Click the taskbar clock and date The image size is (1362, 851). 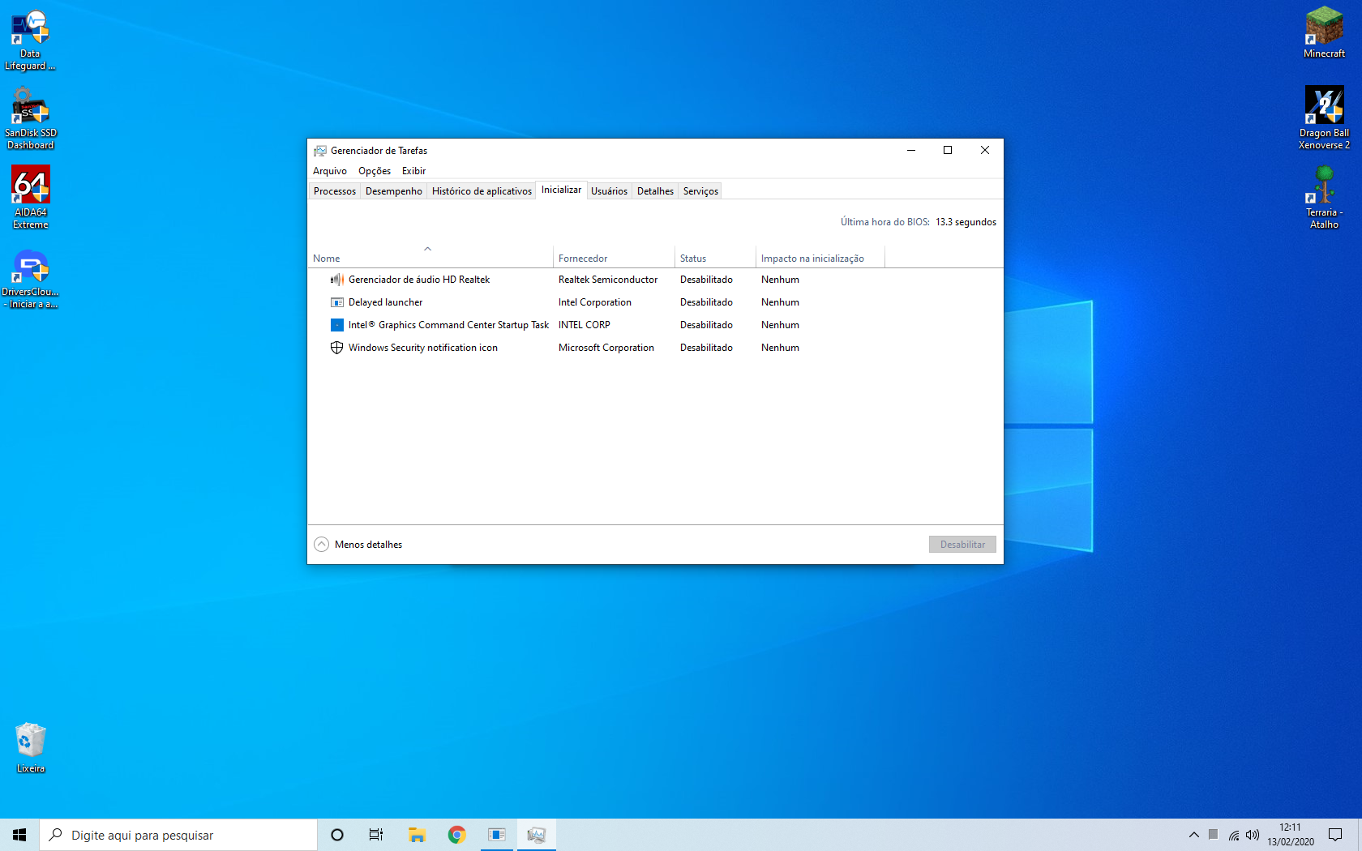1291,835
